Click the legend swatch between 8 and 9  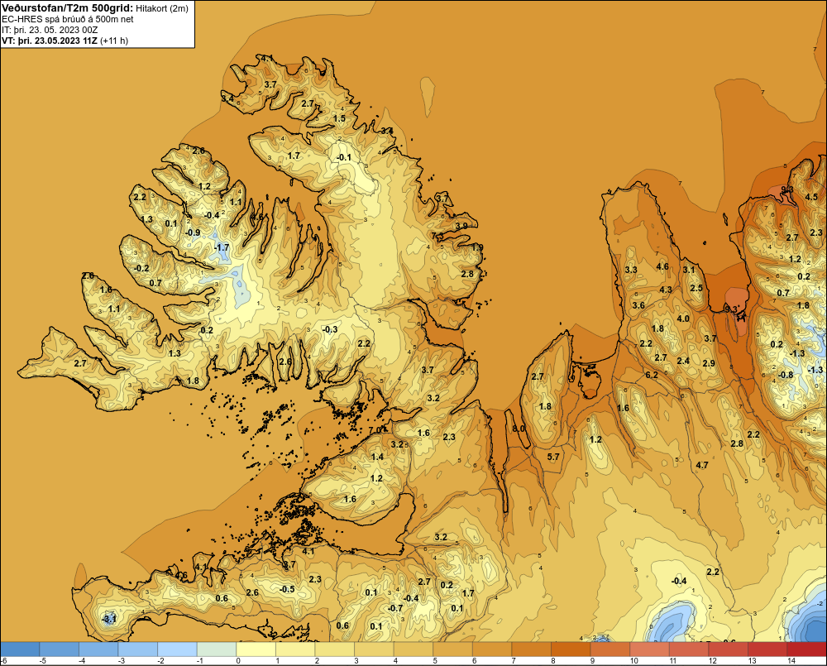pos(571,649)
